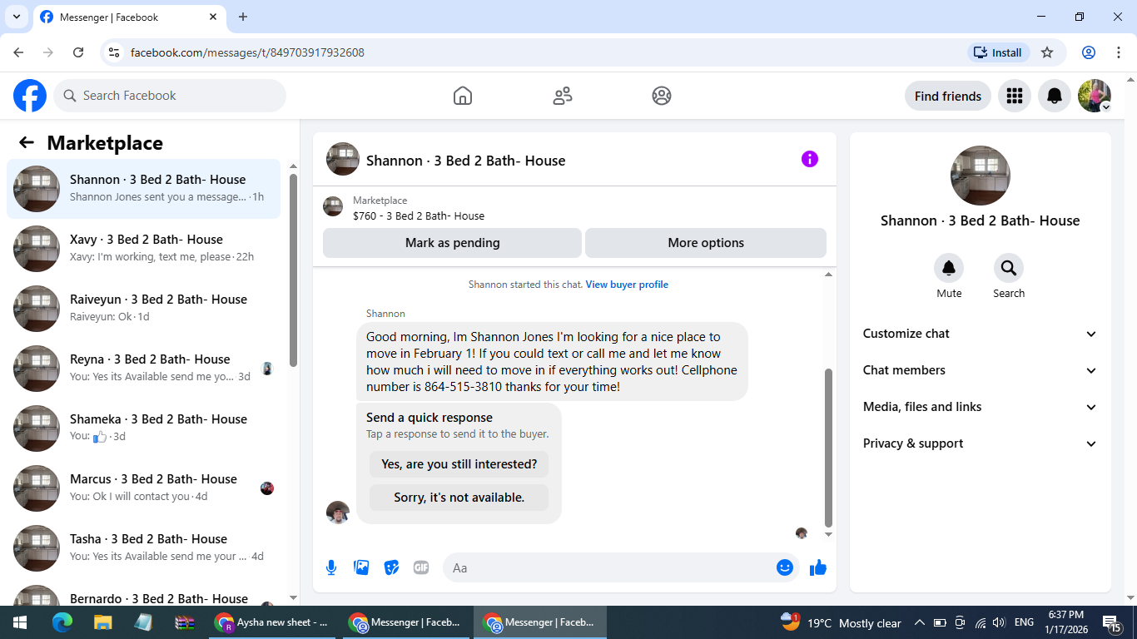This screenshot has width=1137, height=639.
Task: Open the tab search dropdown arrow
Action: 16,17
